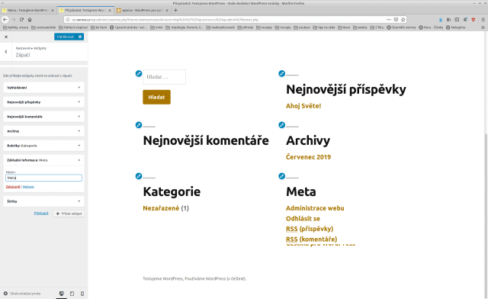The width and height of the screenshot is (488, 299).
Task: Open the příroda bookmark folder
Action: [x=246, y=27]
